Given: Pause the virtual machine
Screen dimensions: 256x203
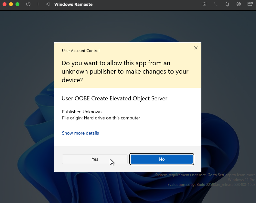Looking at the screenshot, I should coord(38,4).
